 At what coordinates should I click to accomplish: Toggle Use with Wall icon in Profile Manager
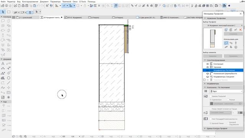click(226, 43)
